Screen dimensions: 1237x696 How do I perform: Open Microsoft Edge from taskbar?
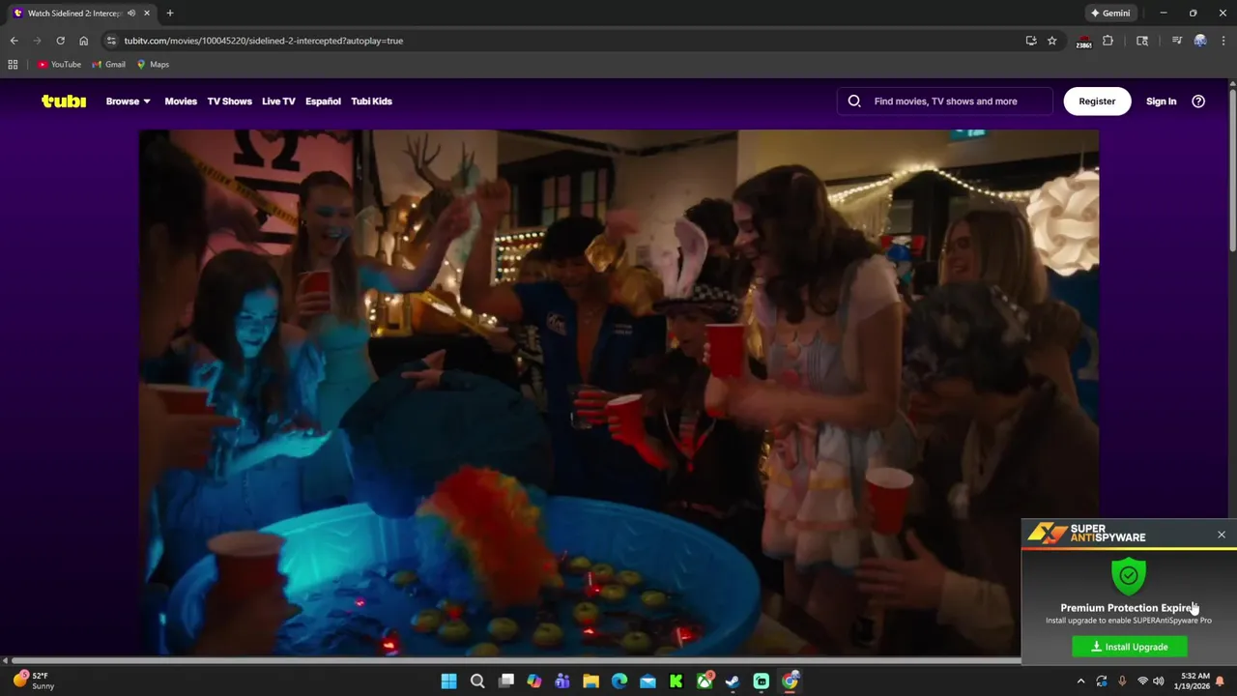(x=619, y=681)
